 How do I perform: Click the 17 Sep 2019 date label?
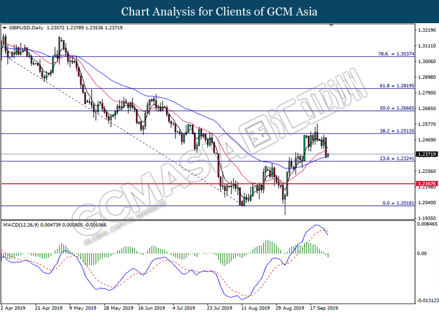click(324, 308)
